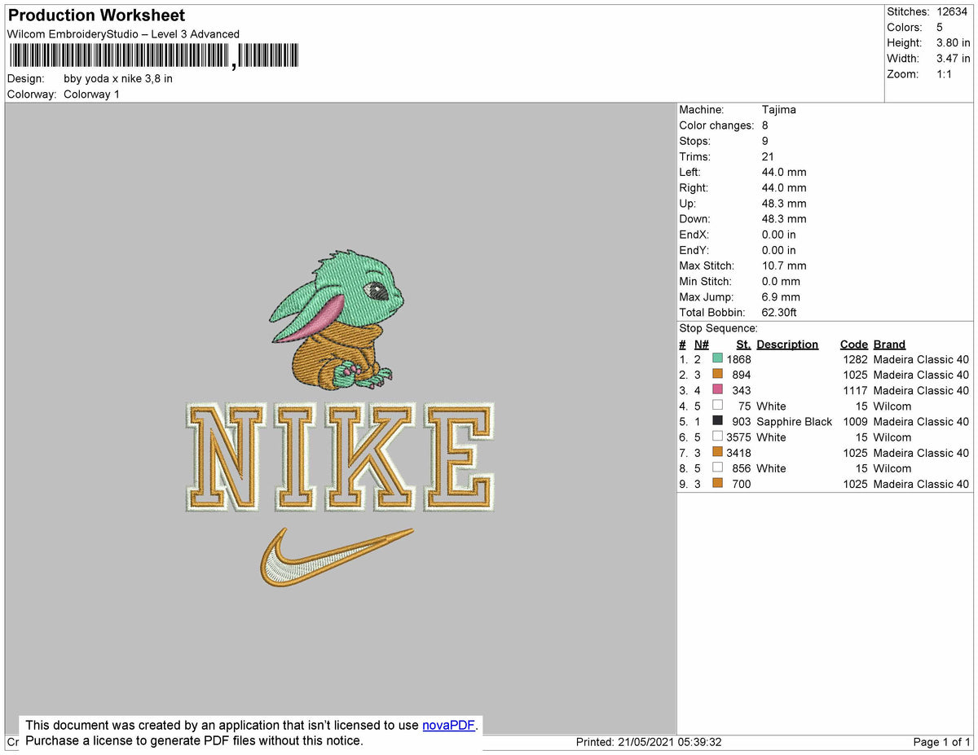This screenshot has height=755, width=978.
Task: Click the green swatch in stop row 1
Action: coord(717,359)
